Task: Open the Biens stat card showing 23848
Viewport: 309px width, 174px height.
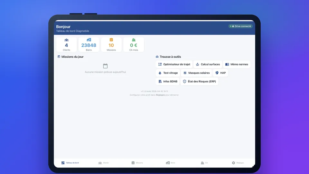Action: pyautogui.click(x=89, y=44)
